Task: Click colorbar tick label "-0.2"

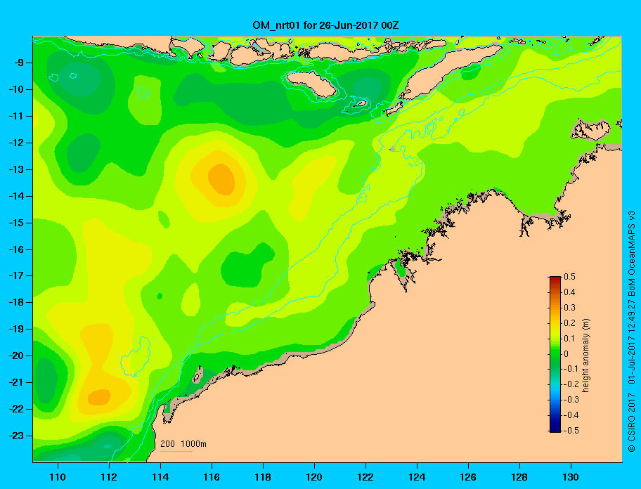Action: coord(571,384)
